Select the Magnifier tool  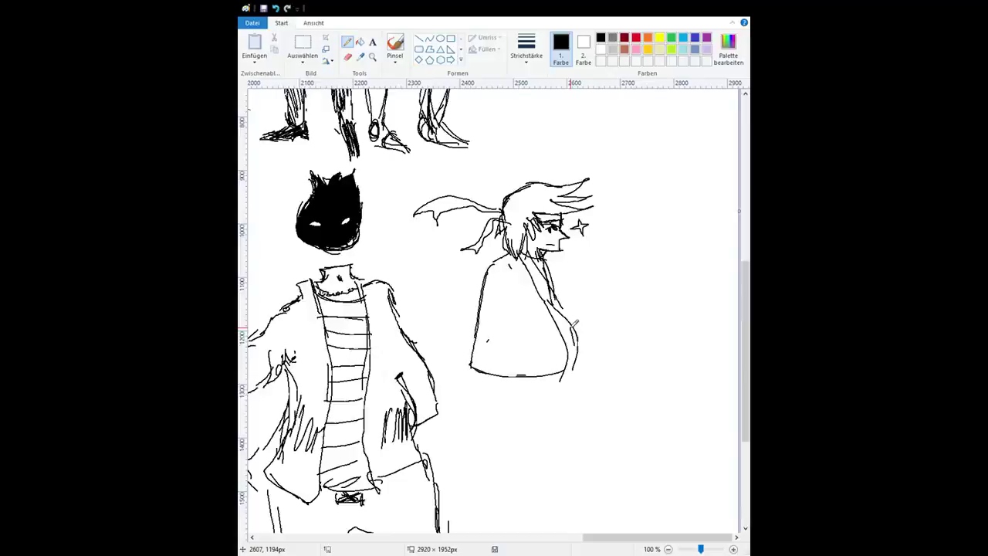[x=373, y=57]
